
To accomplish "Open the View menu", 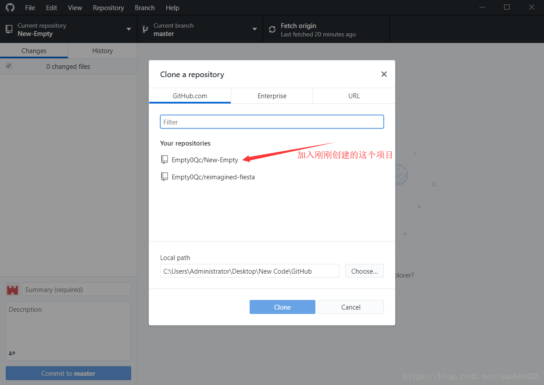I will [75, 7].
